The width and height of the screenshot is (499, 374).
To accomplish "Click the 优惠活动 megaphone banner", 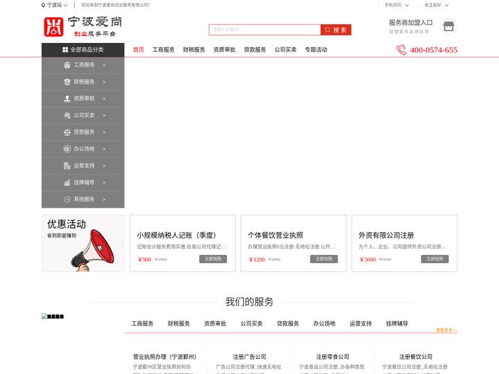I will 83,243.
